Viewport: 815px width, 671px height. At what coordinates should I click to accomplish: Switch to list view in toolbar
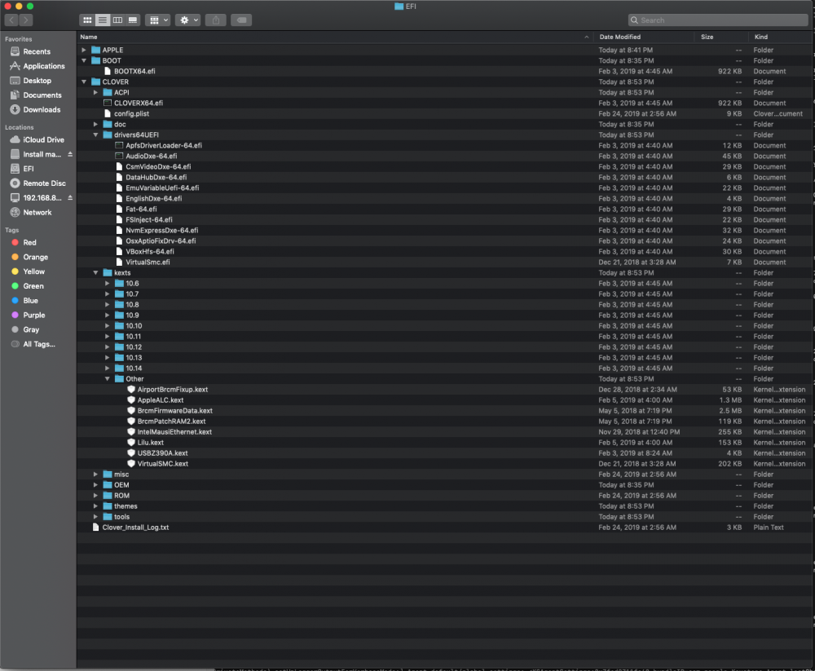[x=103, y=20]
